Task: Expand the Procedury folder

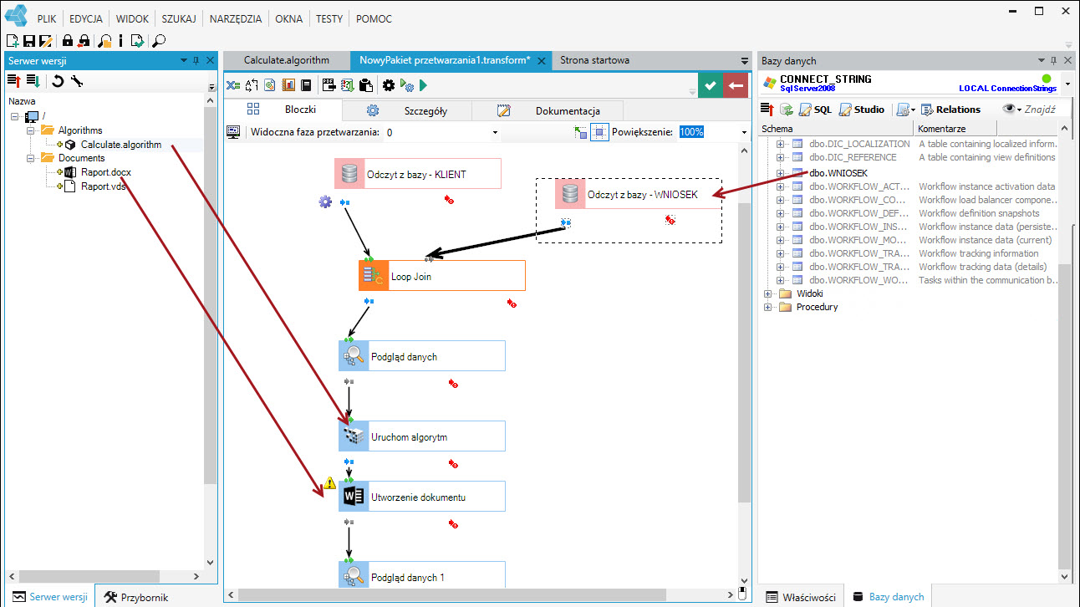Action: click(768, 307)
